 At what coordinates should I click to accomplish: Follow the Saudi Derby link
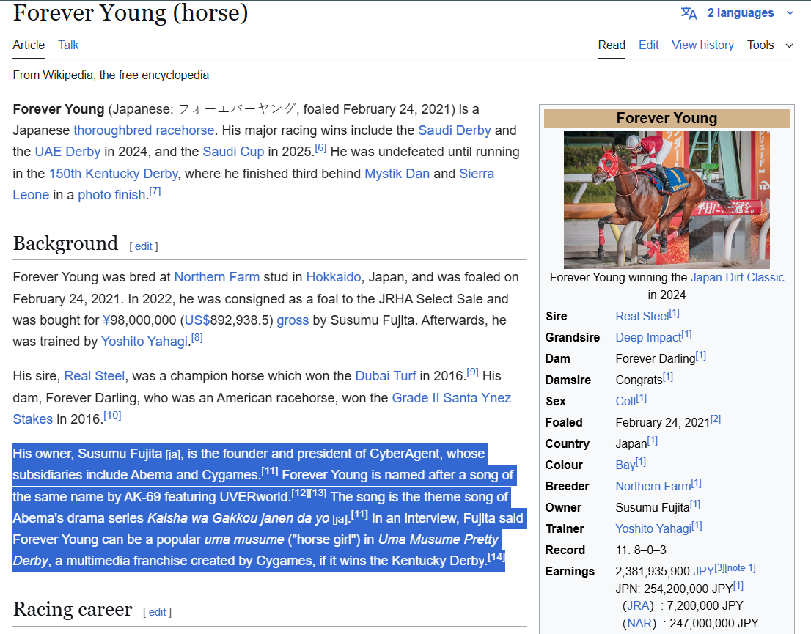(x=454, y=130)
